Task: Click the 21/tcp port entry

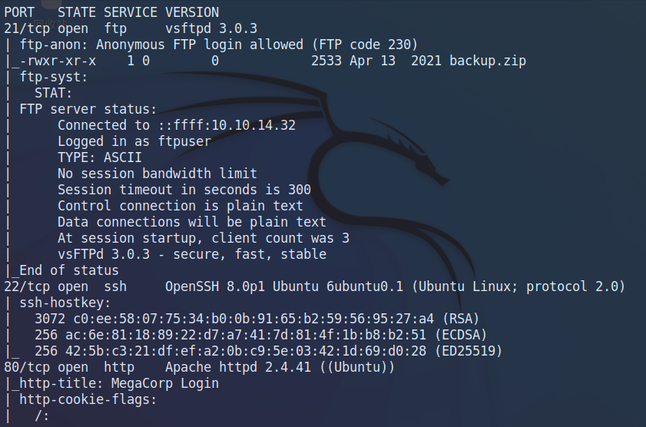Action: point(22,28)
